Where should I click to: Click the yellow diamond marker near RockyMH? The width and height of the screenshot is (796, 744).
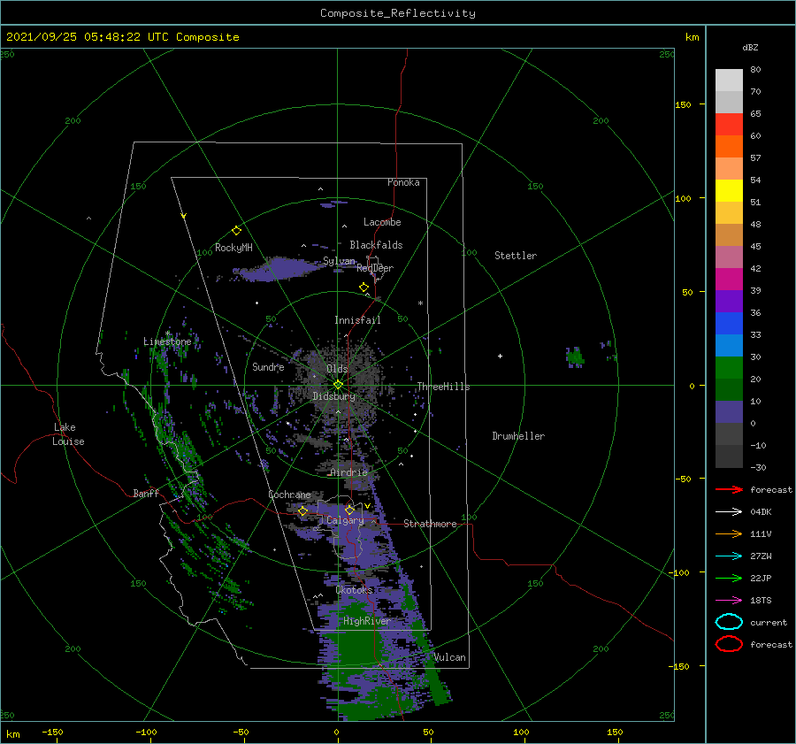coord(236,231)
